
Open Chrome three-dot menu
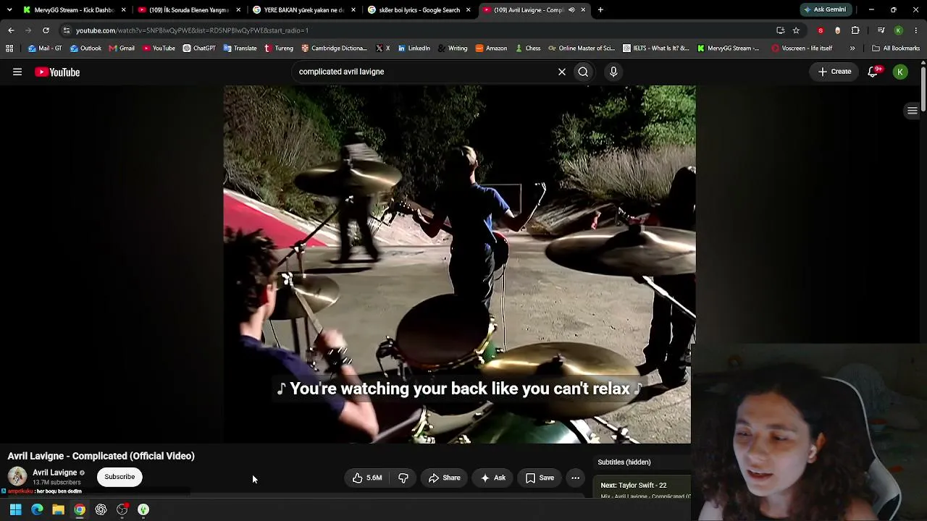[916, 30]
